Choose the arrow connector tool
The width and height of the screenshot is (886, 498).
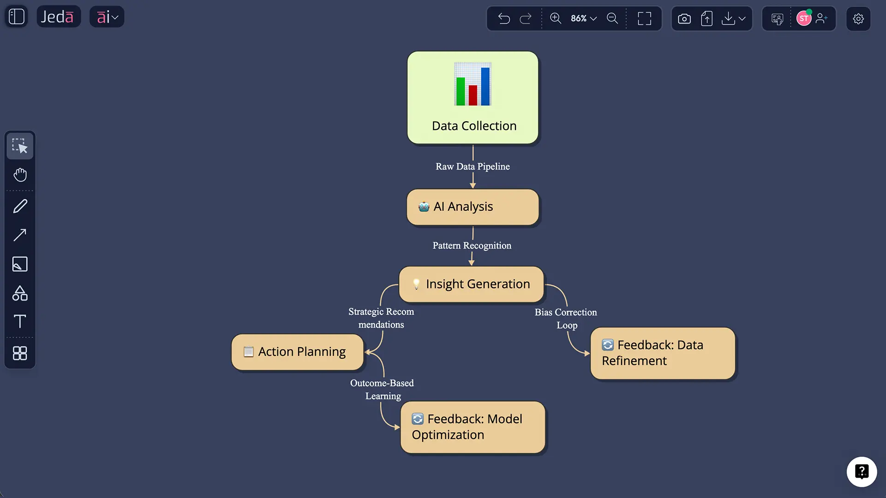20,235
